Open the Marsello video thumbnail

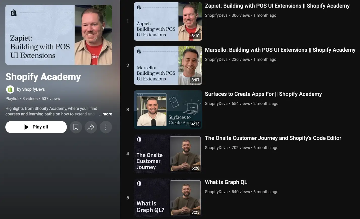(168, 66)
